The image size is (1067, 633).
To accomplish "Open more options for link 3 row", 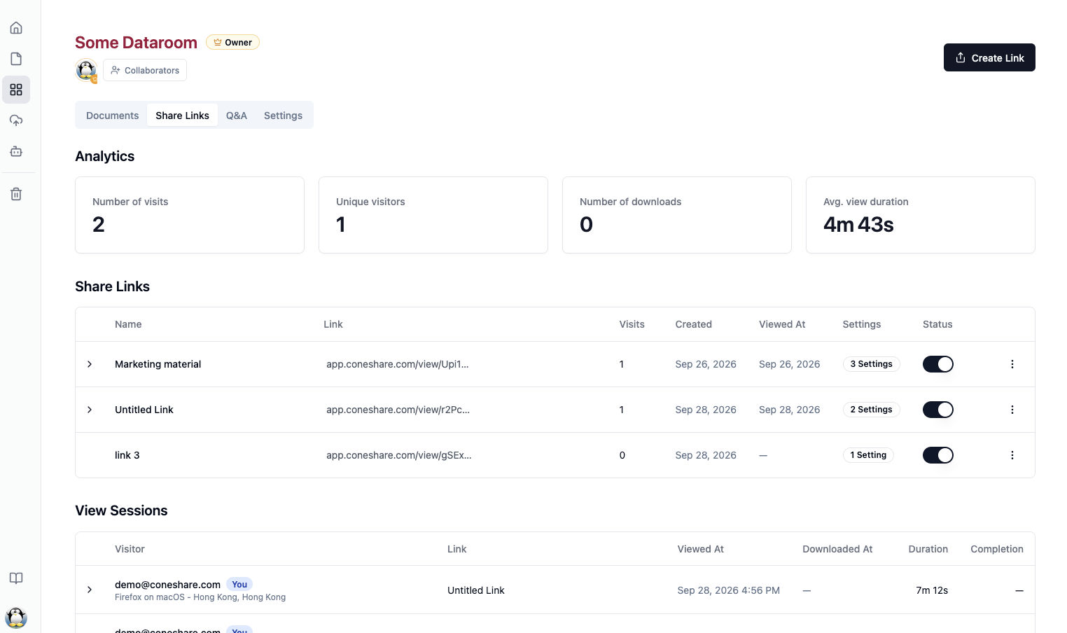I will tap(1012, 455).
